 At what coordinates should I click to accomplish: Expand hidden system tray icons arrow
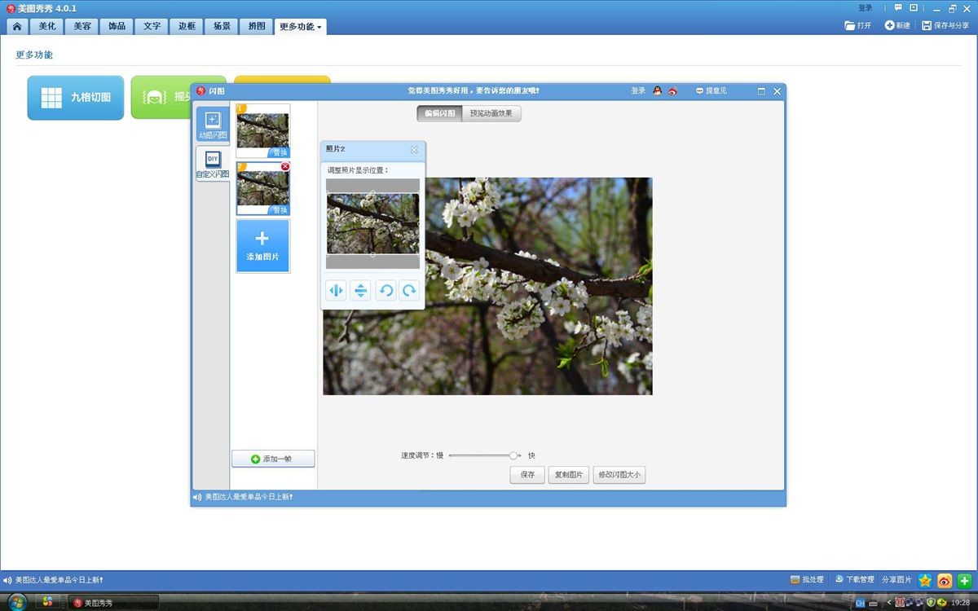click(888, 603)
